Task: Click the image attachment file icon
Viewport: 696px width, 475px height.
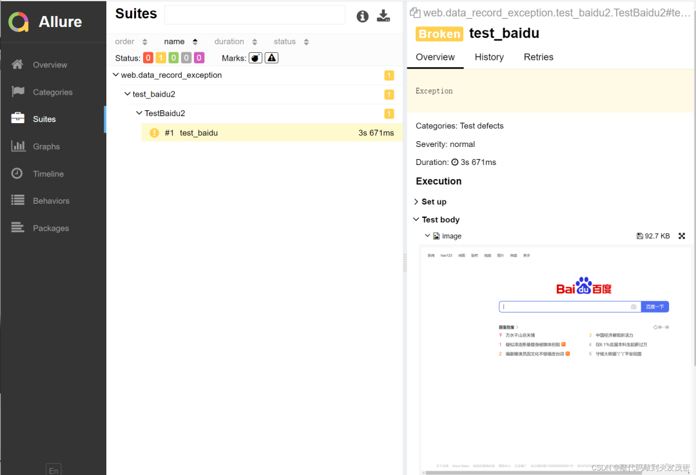Action: (x=436, y=236)
